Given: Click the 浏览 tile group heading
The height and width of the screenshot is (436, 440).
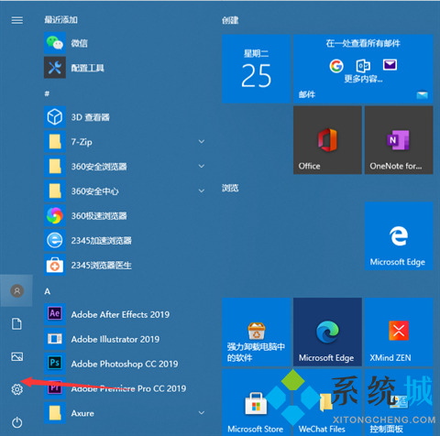Looking at the screenshot, I should [230, 188].
